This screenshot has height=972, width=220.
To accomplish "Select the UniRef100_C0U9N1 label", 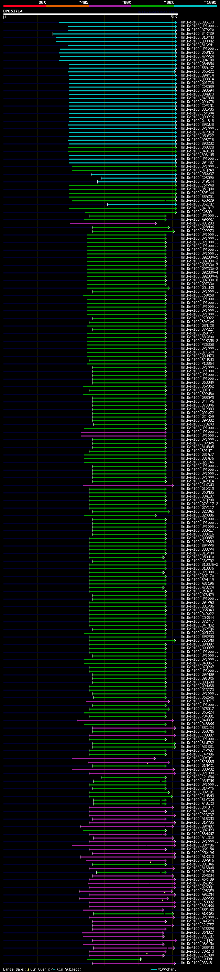I will (x=197, y=959).
